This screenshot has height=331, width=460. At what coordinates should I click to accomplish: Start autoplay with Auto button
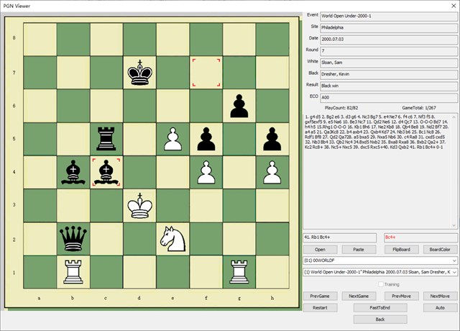click(x=440, y=308)
